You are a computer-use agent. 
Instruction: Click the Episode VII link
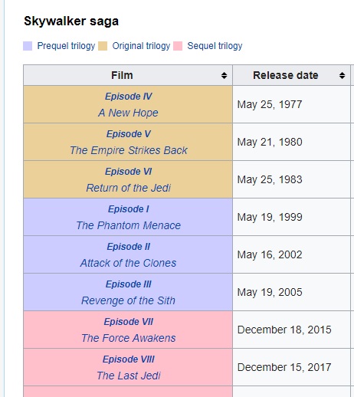click(x=129, y=322)
